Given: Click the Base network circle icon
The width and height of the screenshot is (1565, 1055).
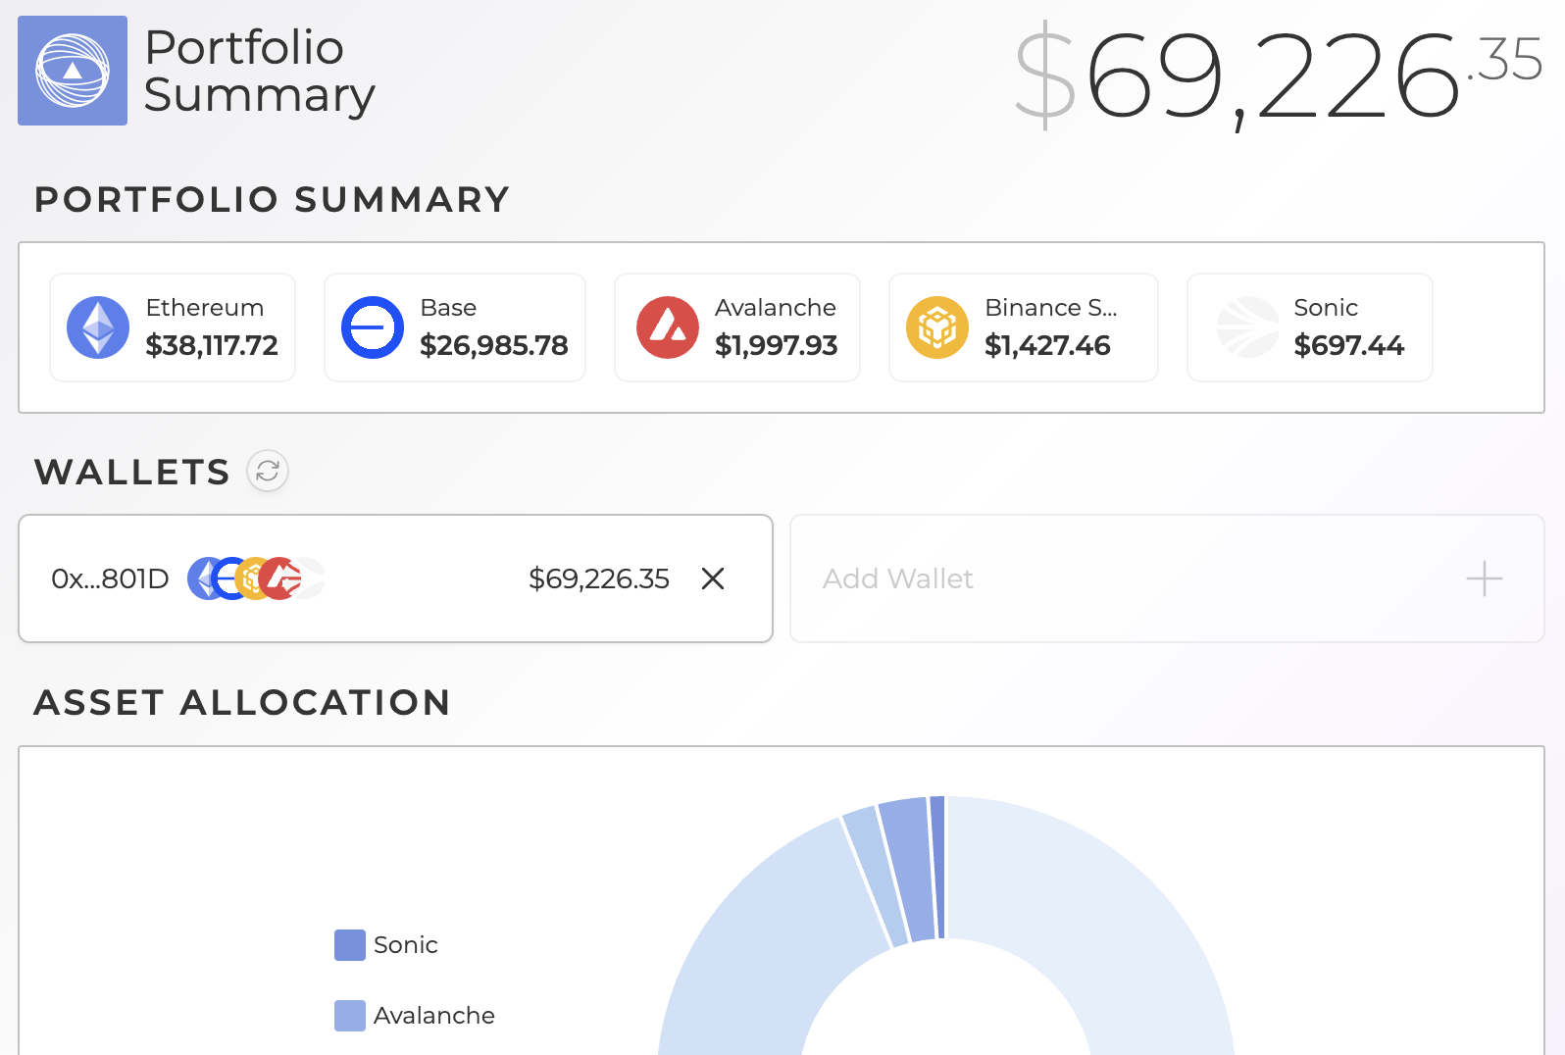Looking at the screenshot, I should coord(373,327).
